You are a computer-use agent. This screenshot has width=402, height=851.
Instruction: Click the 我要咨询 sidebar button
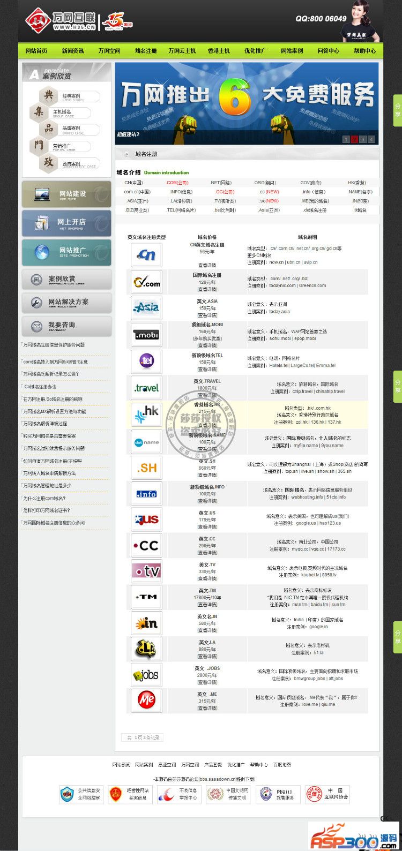[66, 326]
